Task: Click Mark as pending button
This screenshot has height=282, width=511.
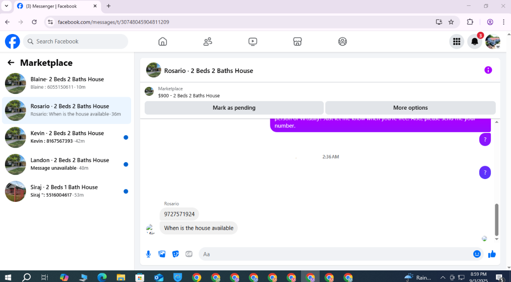Action: (x=234, y=108)
